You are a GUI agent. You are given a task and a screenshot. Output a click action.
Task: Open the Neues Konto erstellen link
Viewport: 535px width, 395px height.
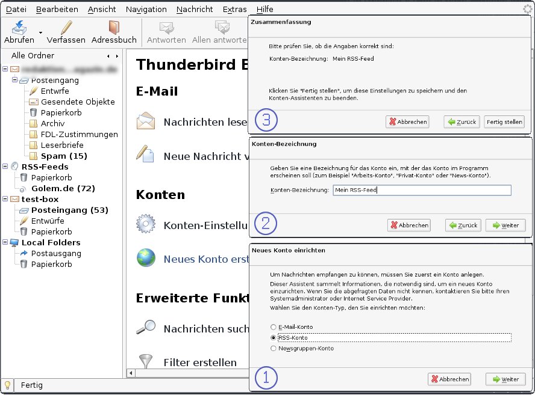206,259
